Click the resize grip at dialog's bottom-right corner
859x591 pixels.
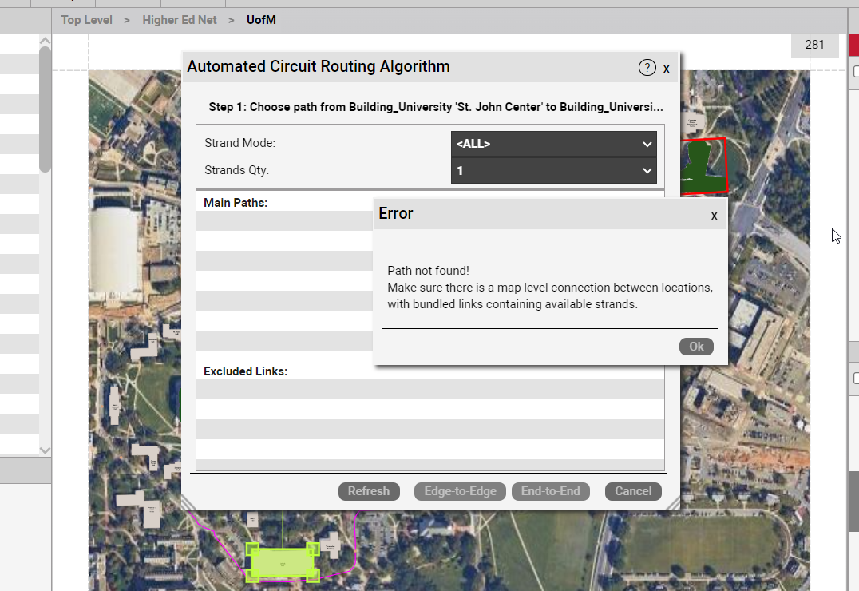point(672,502)
